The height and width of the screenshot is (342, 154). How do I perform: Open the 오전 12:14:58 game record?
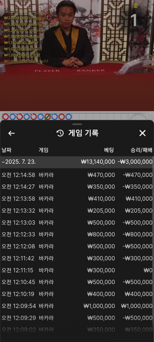pos(77,175)
